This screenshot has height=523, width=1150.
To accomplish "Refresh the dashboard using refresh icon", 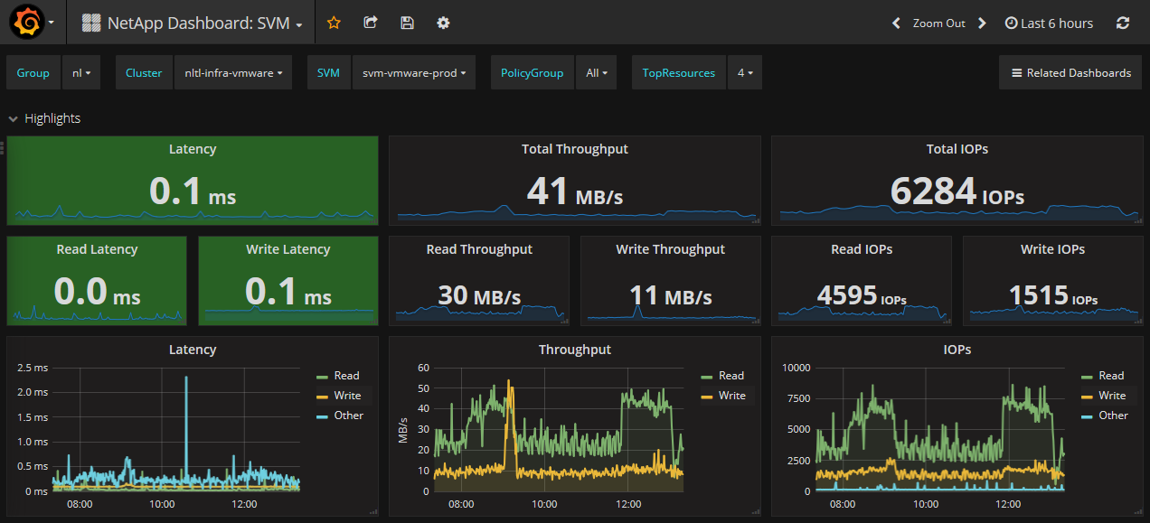I will pyautogui.click(x=1123, y=23).
